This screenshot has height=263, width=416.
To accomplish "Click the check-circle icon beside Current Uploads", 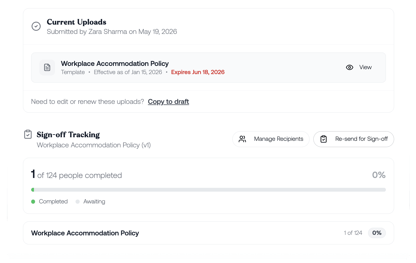I will pyautogui.click(x=36, y=26).
